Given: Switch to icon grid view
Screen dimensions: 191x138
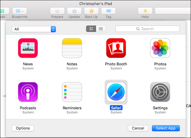Looking at the screenshot, I should pos(91,29).
